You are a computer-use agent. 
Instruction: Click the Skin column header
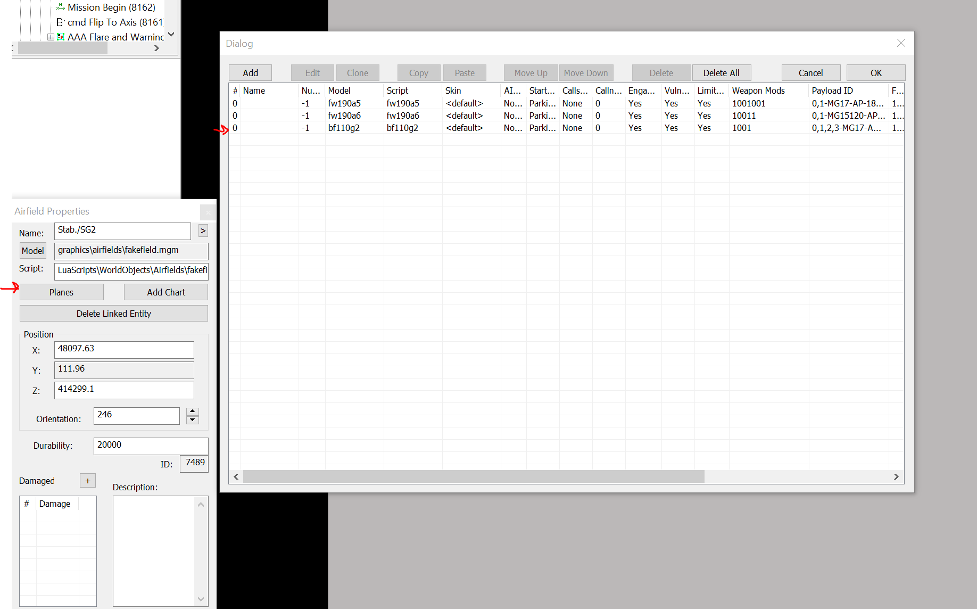point(471,90)
